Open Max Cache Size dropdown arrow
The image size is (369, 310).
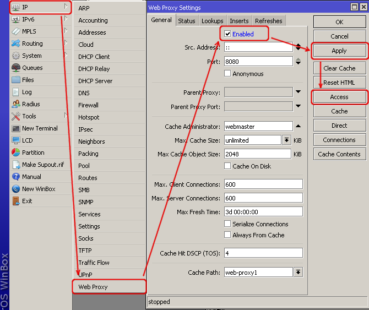(286, 140)
